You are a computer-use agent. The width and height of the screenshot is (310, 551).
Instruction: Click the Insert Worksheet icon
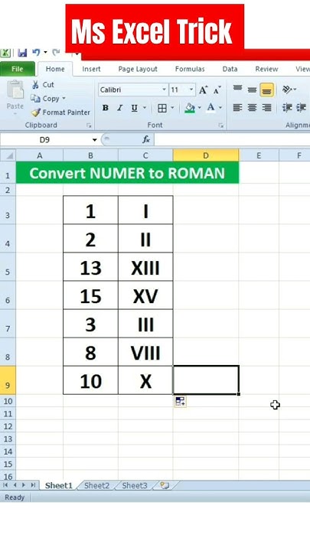(x=165, y=486)
